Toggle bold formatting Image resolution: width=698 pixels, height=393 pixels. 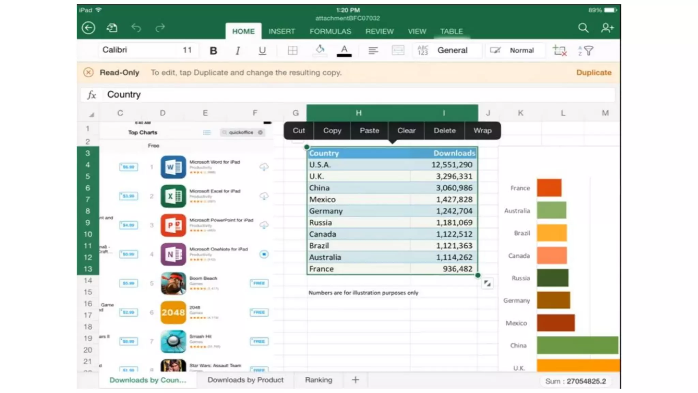(x=213, y=50)
